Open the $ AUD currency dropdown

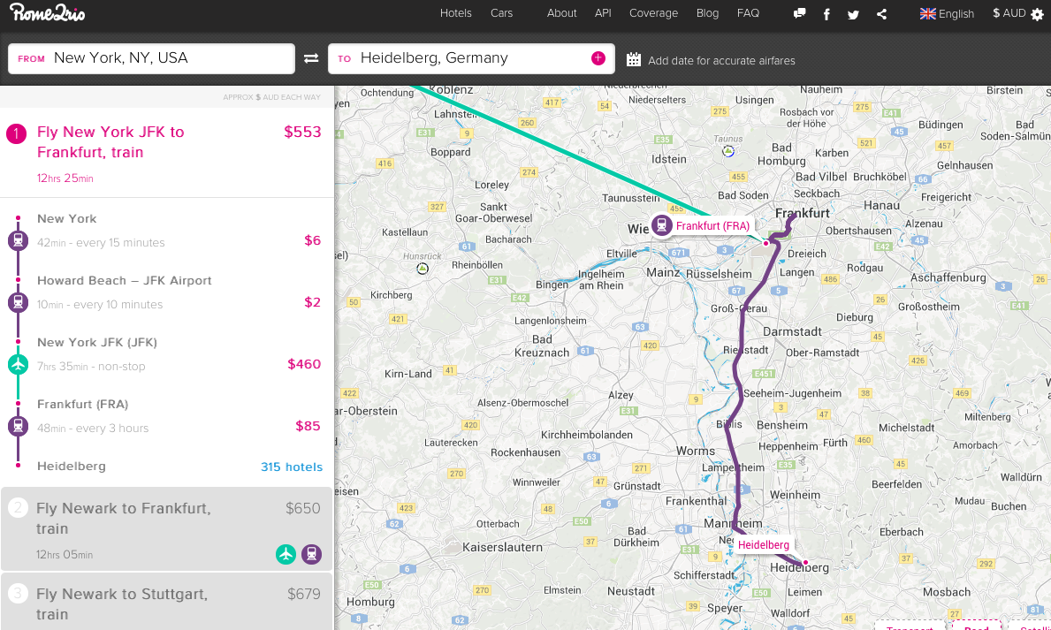tap(1009, 12)
